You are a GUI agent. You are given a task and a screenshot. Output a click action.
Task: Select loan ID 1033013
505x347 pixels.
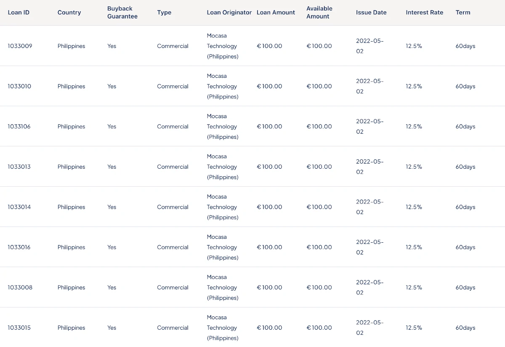tap(19, 167)
